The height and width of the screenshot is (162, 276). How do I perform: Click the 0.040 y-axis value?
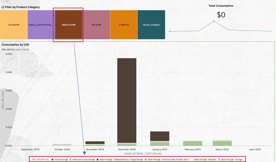point(9,72)
